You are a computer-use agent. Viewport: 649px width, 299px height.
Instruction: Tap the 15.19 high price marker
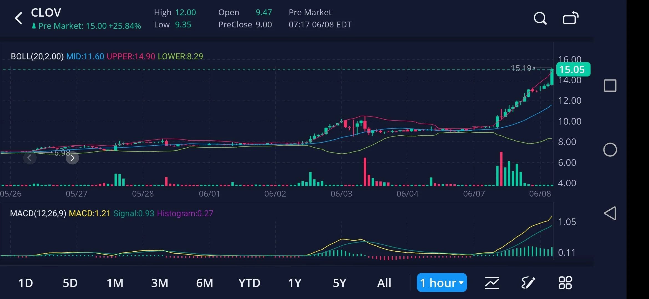click(x=521, y=68)
